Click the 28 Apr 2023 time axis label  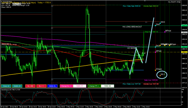click(5, 107)
